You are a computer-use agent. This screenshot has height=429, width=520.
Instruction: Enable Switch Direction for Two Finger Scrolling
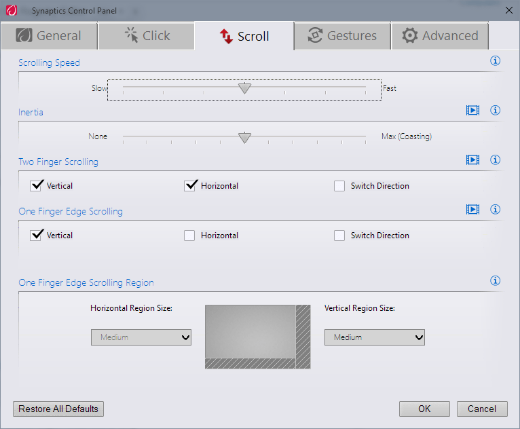[x=339, y=186]
